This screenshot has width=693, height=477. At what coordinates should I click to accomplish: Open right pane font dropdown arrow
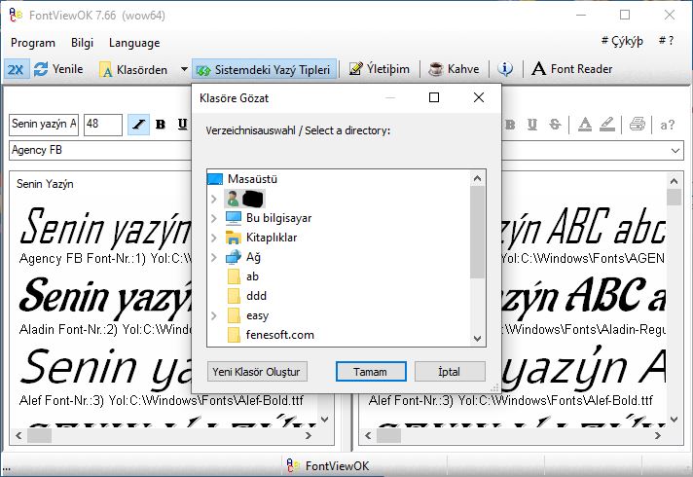(x=675, y=151)
